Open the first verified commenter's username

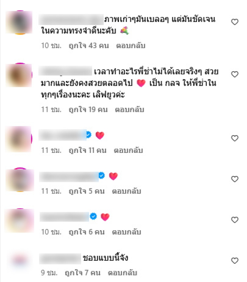pos(62,135)
